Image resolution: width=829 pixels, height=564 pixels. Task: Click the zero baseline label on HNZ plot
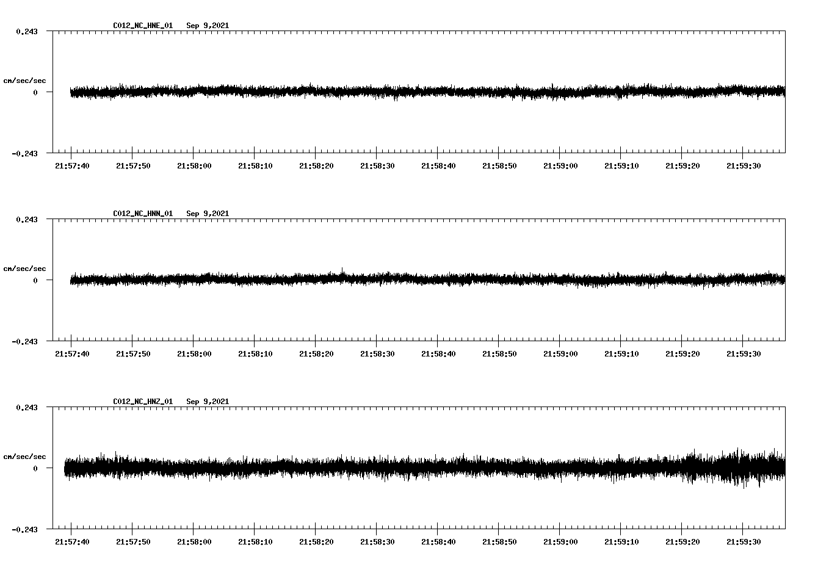tap(35, 468)
